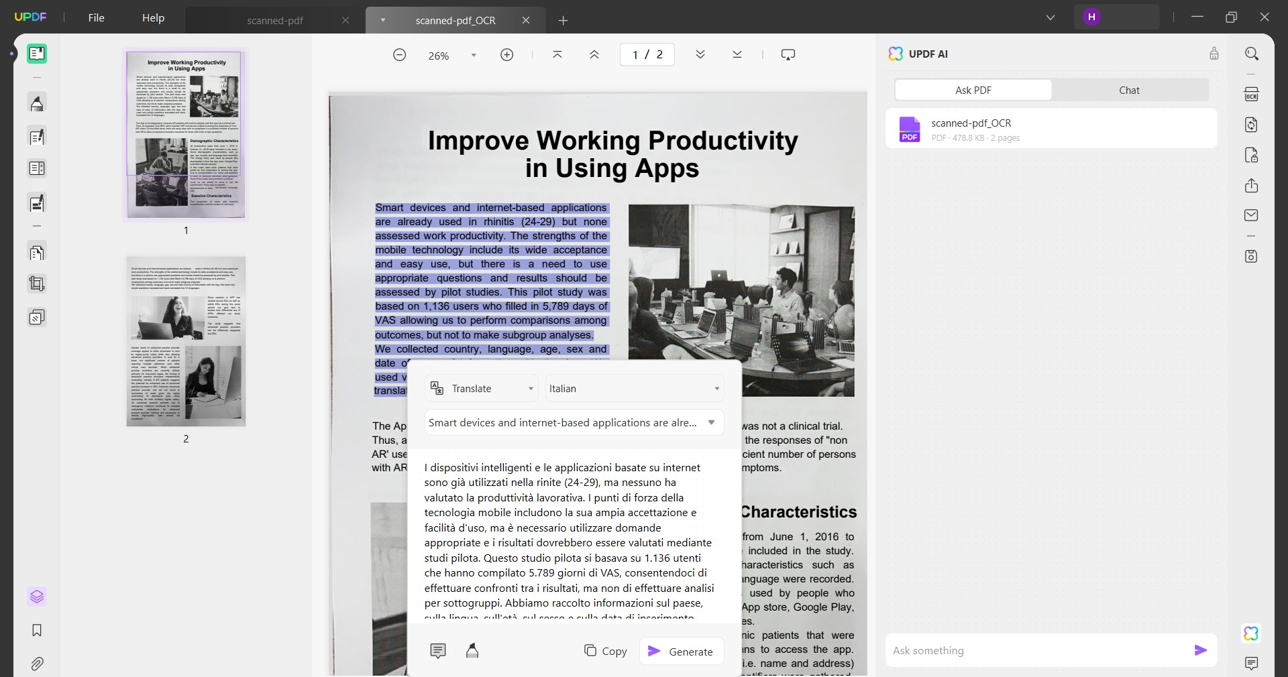Click the zoom out minus icon

(x=400, y=55)
